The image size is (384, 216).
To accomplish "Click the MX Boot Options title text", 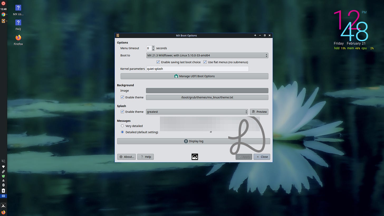I will (x=186, y=35).
